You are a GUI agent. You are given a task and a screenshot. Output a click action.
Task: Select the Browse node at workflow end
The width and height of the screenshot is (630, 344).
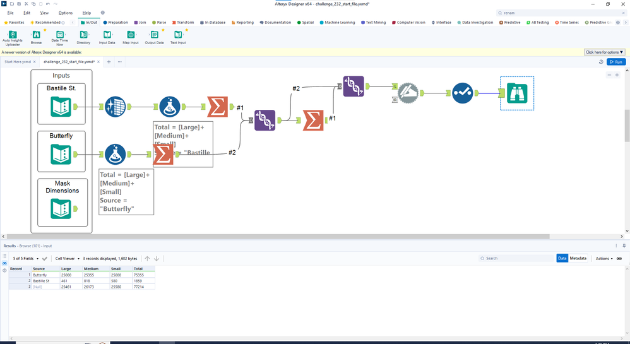coord(517,93)
